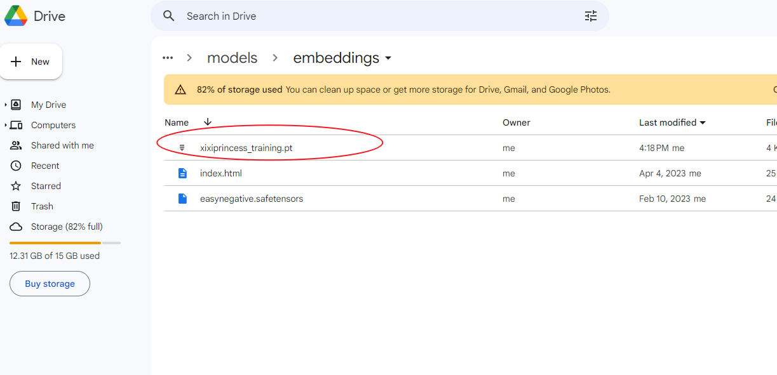The width and height of the screenshot is (777, 375).
Task: Go to Shared with me
Action: coord(62,145)
